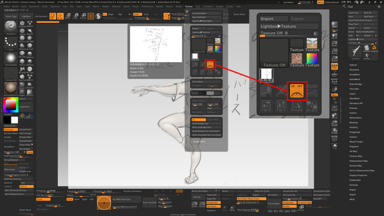384x216 pixels.
Task: Select the Edit mode icon
Action: point(52,16)
